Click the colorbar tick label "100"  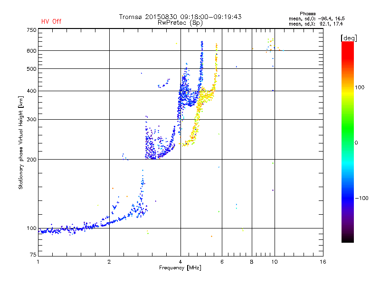point(360,87)
